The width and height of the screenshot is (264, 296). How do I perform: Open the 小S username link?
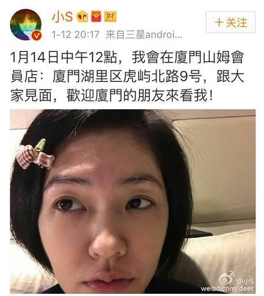tap(62, 16)
